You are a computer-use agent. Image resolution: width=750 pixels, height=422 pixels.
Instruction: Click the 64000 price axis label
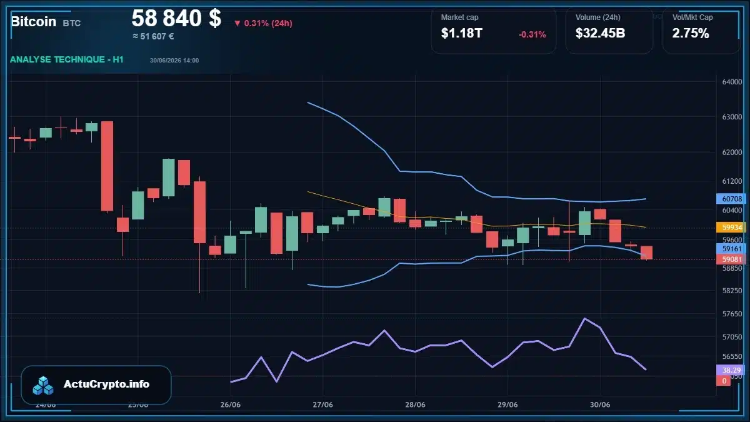click(x=732, y=82)
